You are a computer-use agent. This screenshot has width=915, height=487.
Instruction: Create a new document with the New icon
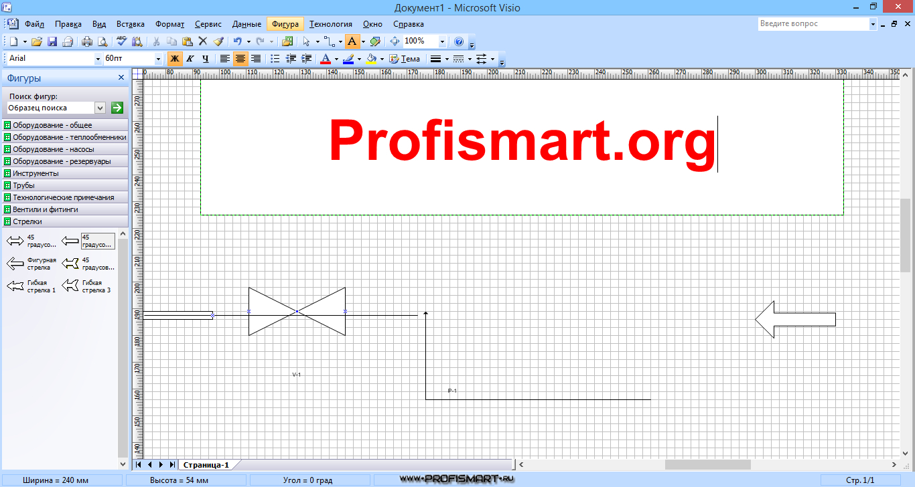coord(13,41)
